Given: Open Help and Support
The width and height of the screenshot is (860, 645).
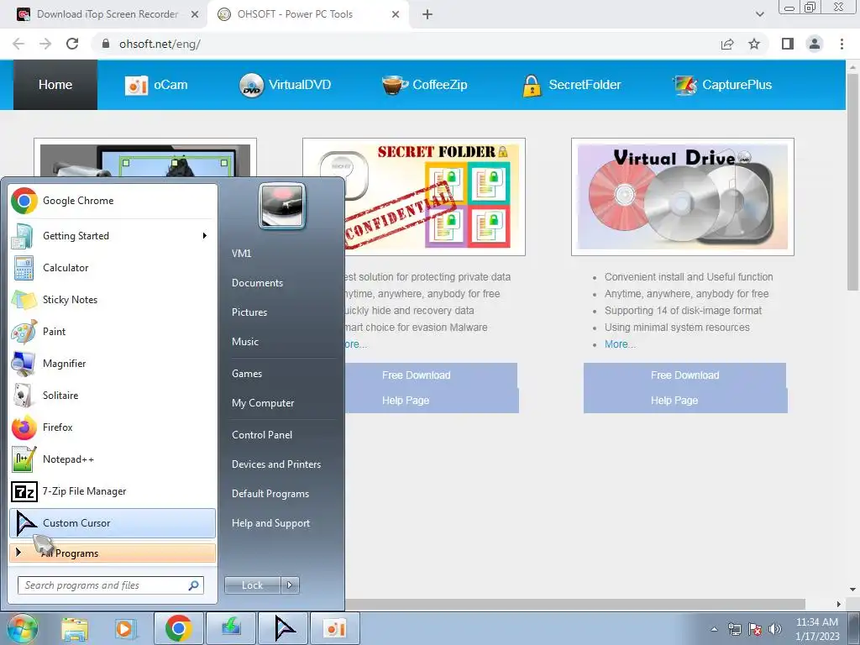Looking at the screenshot, I should point(270,523).
